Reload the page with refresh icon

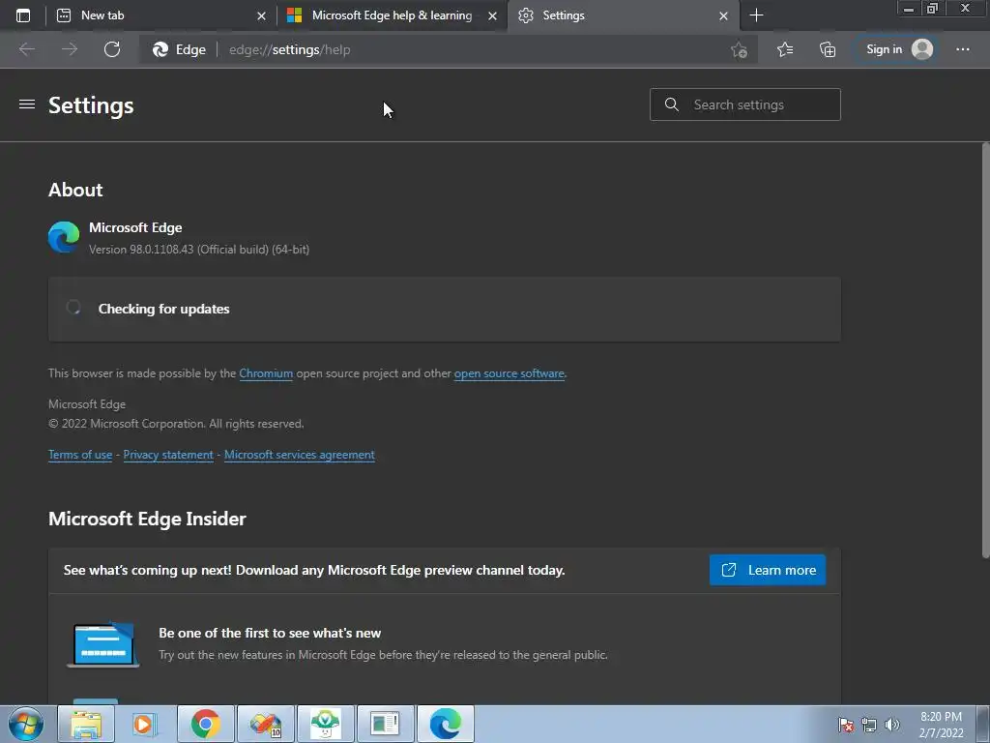(112, 49)
